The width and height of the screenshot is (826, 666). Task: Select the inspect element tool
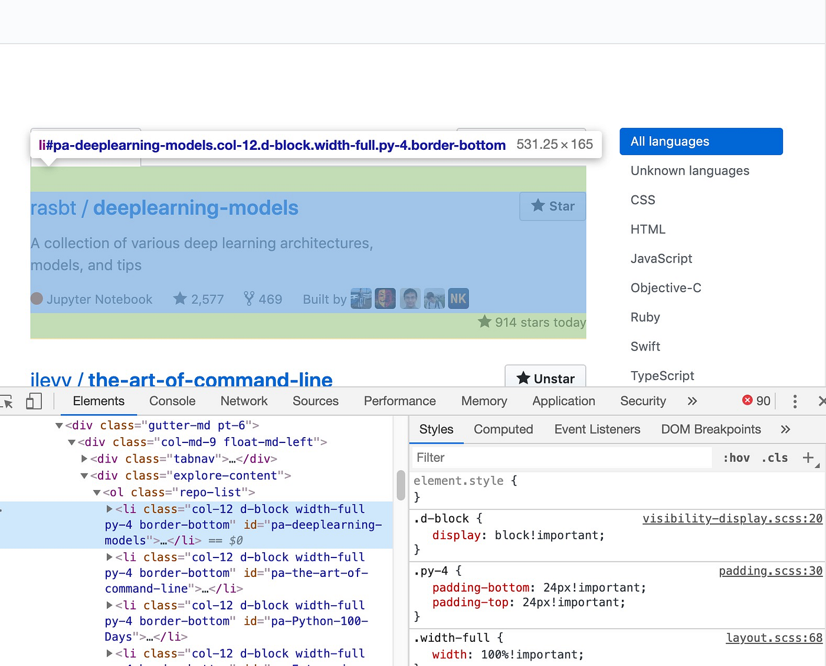(8, 401)
